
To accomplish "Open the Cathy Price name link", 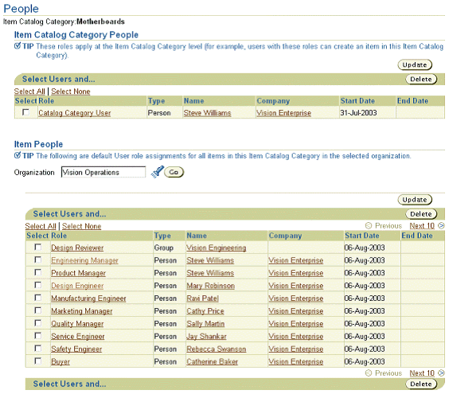I will (x=205, y=311).
